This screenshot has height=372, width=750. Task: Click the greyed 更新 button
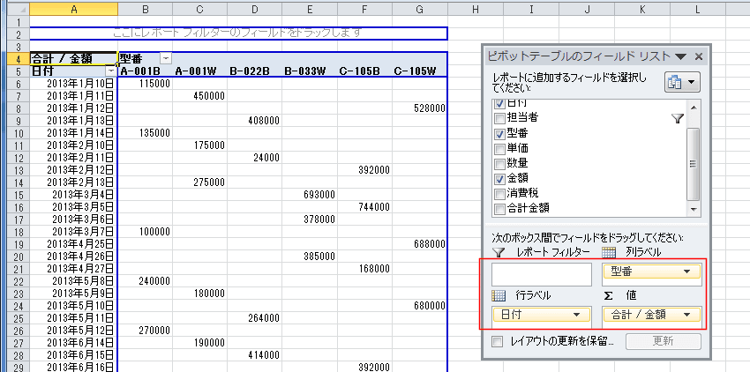[663, 341]
